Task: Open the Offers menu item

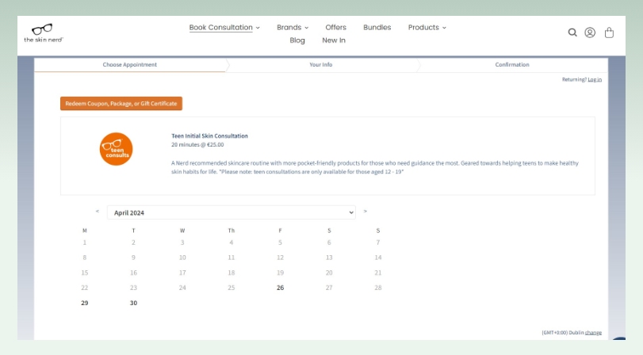Action: (x=336, y=28)
